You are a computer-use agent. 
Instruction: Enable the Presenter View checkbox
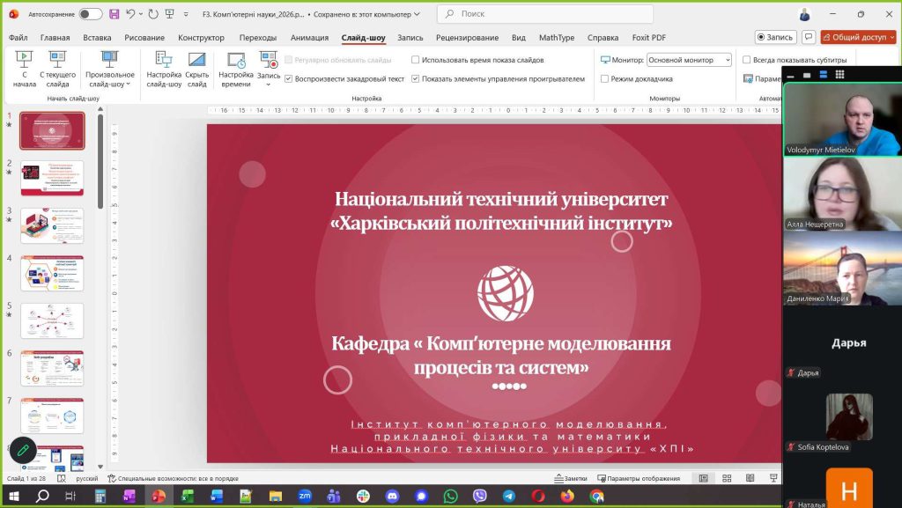605,78
